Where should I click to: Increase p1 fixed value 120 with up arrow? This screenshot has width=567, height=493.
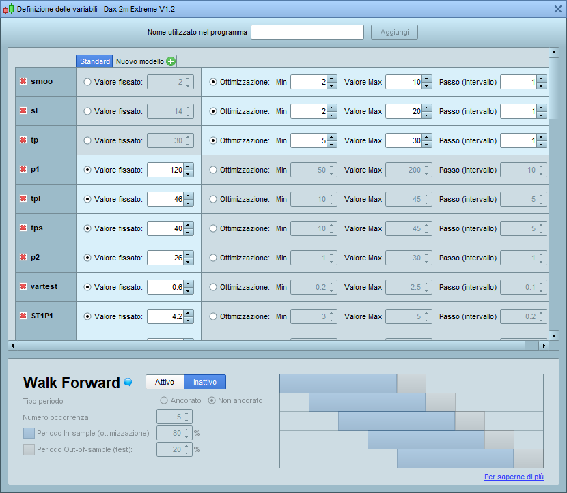pyautogui.click(x=189, y=166)
